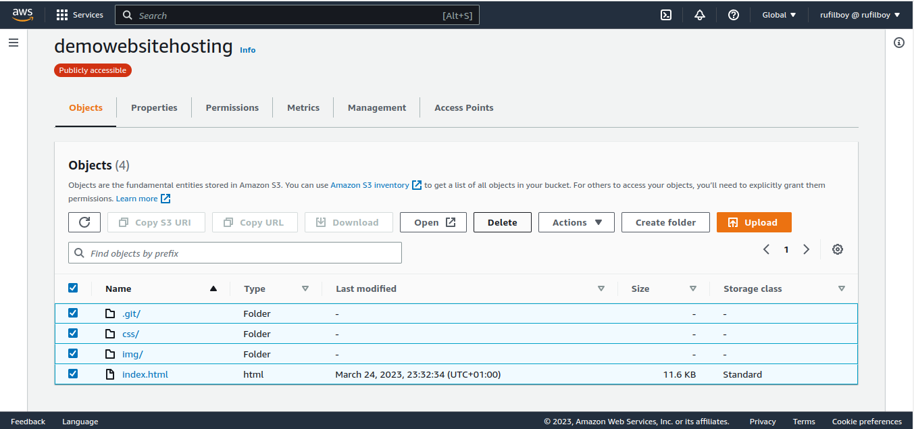Click the external link icon beside Amazon S3 inventory
The image size is (914, 429).
417,185
